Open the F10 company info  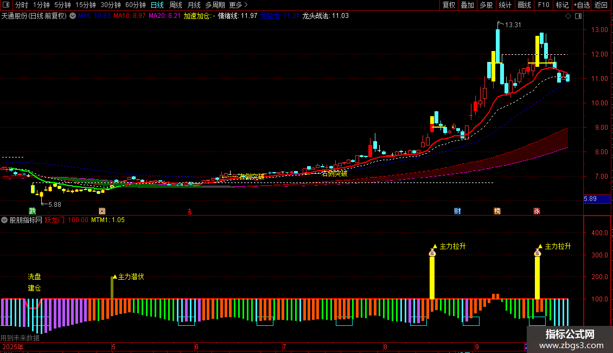544,5
